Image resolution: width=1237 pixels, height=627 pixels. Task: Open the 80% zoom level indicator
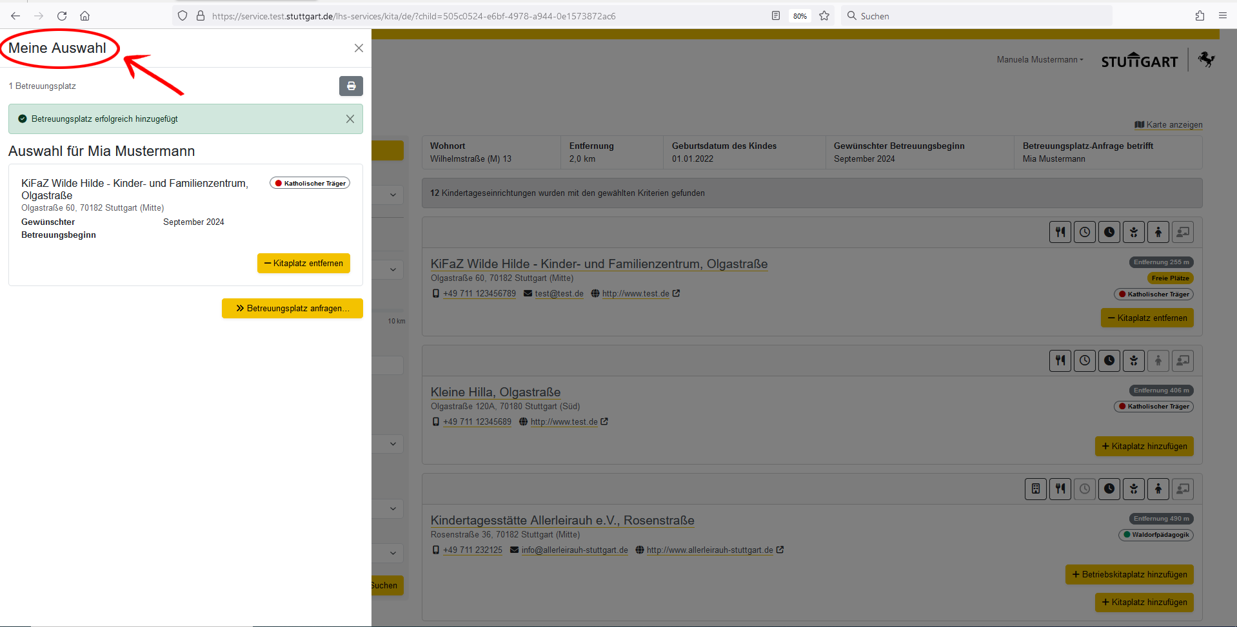coord(800,16)
